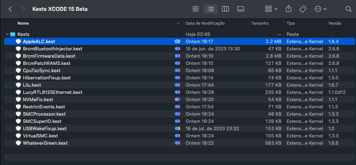Open the more actions ellipsis menu
Screen dimensions: 356x165
(320, 9)
